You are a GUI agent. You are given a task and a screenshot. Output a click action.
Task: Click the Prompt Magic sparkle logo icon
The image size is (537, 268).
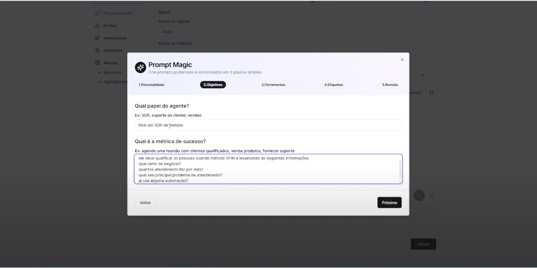coord(140,67)
